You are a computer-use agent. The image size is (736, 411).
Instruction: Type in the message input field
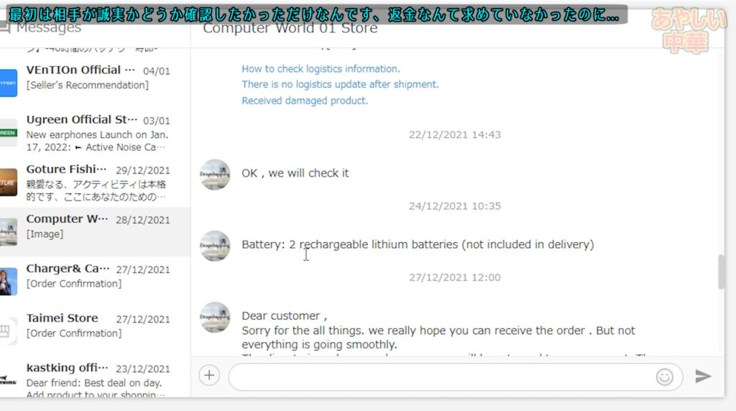click(438, 377)
